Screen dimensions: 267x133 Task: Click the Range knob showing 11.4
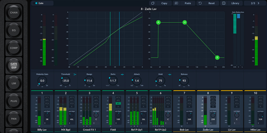(x=89, y=81)
